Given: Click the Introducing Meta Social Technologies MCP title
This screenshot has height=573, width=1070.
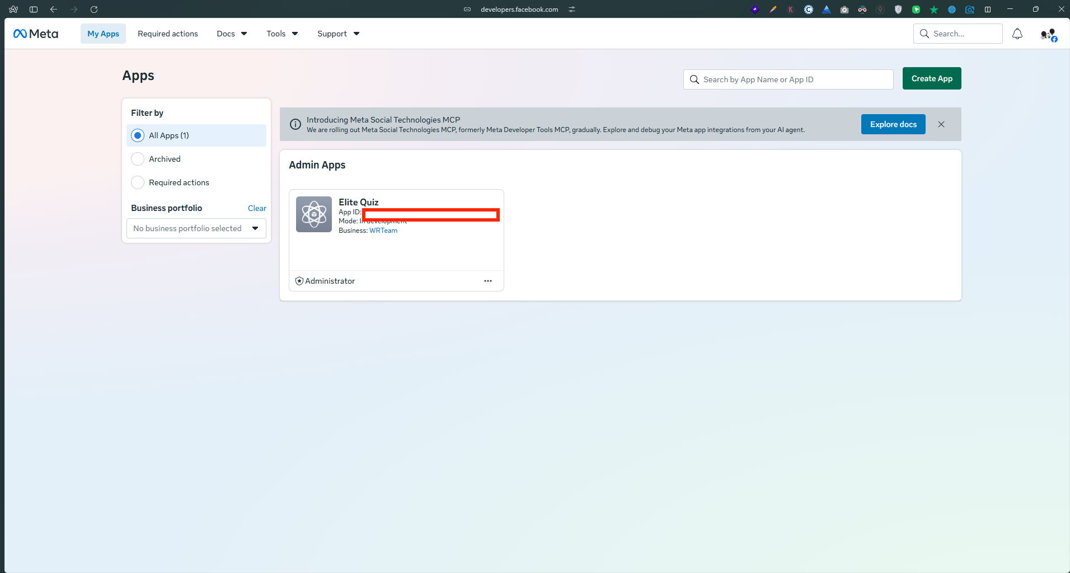Looking at the screenshot, I should (x=383, y=120).
